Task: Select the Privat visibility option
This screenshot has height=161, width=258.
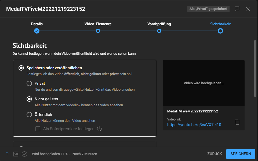Action: point(29,83)
